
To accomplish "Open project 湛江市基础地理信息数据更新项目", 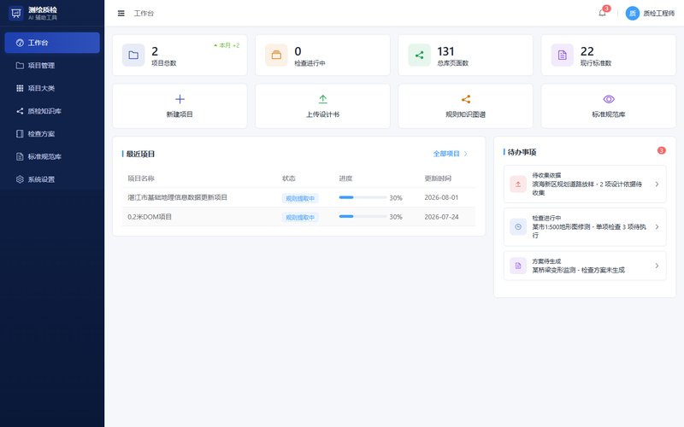I will 178,197.
